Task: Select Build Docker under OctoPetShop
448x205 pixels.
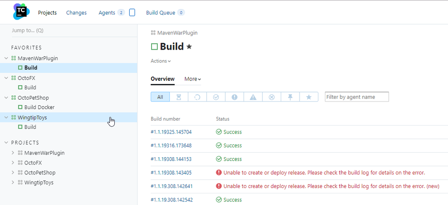Action: [x=39, y=107]
